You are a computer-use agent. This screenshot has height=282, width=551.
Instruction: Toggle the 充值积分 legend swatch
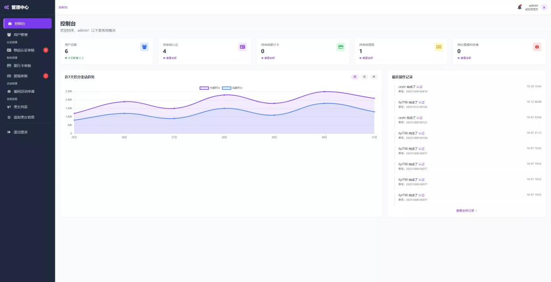pyautogui.click(x=204, y=88)
